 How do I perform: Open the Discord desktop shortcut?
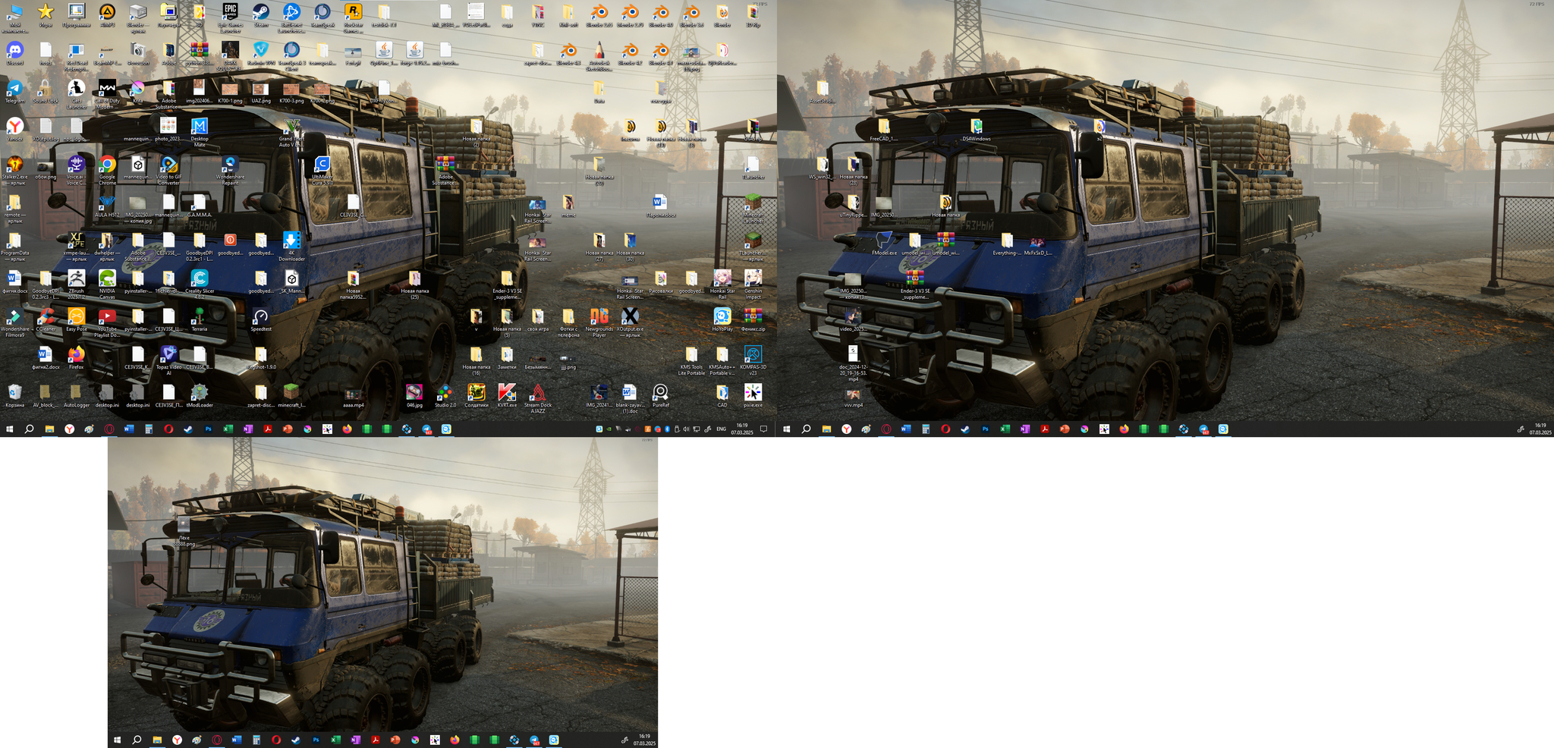pyautogui.click(x=14, y=54)
